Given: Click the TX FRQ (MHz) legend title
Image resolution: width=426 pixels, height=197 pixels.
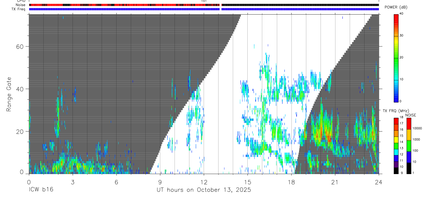Looking at the screenshot, I should tap(397, 110).
